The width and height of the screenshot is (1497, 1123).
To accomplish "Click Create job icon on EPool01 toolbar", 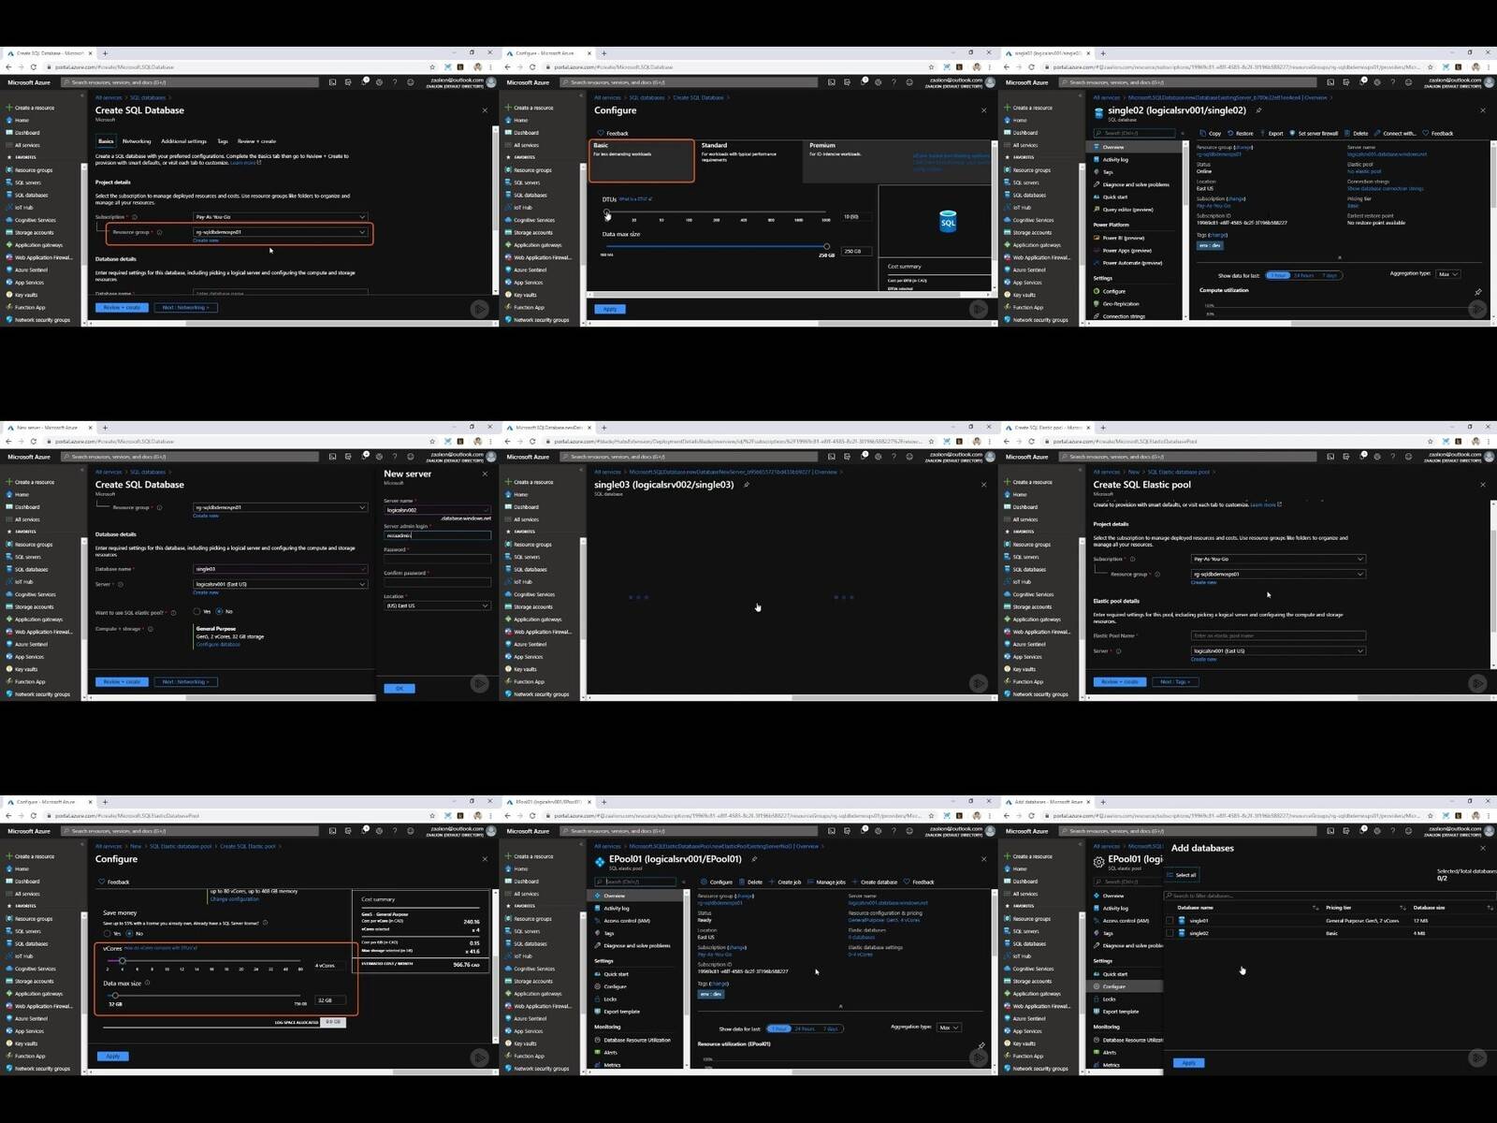I will [x=773, y=882].
